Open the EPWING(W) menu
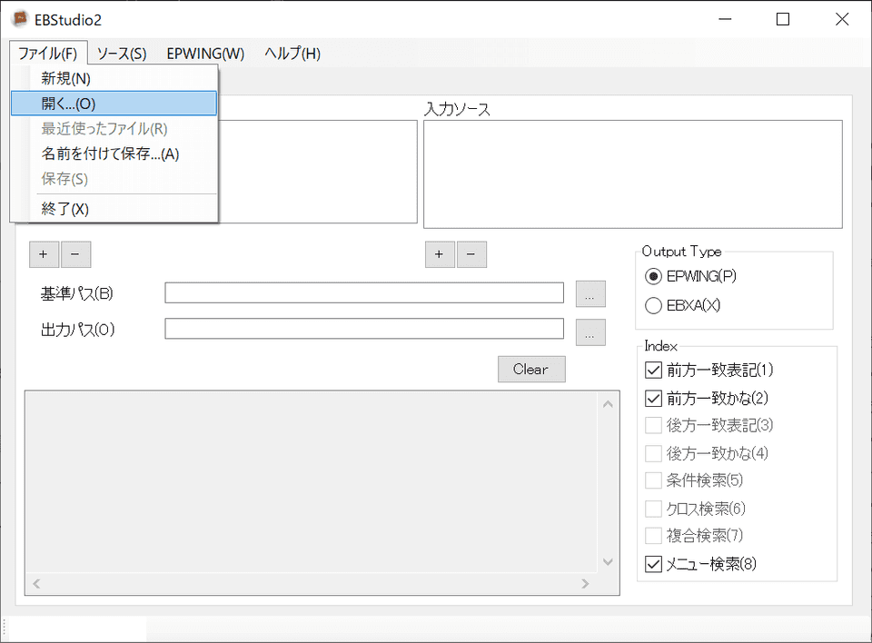The width and height of the screenshot is (872, 643). (x=204, y=54)
